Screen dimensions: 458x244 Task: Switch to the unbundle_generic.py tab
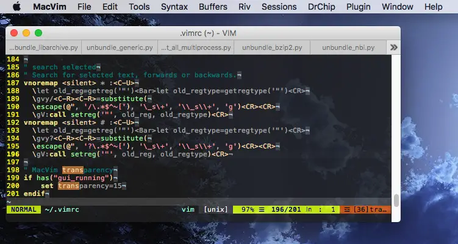[x=120, y=47]
